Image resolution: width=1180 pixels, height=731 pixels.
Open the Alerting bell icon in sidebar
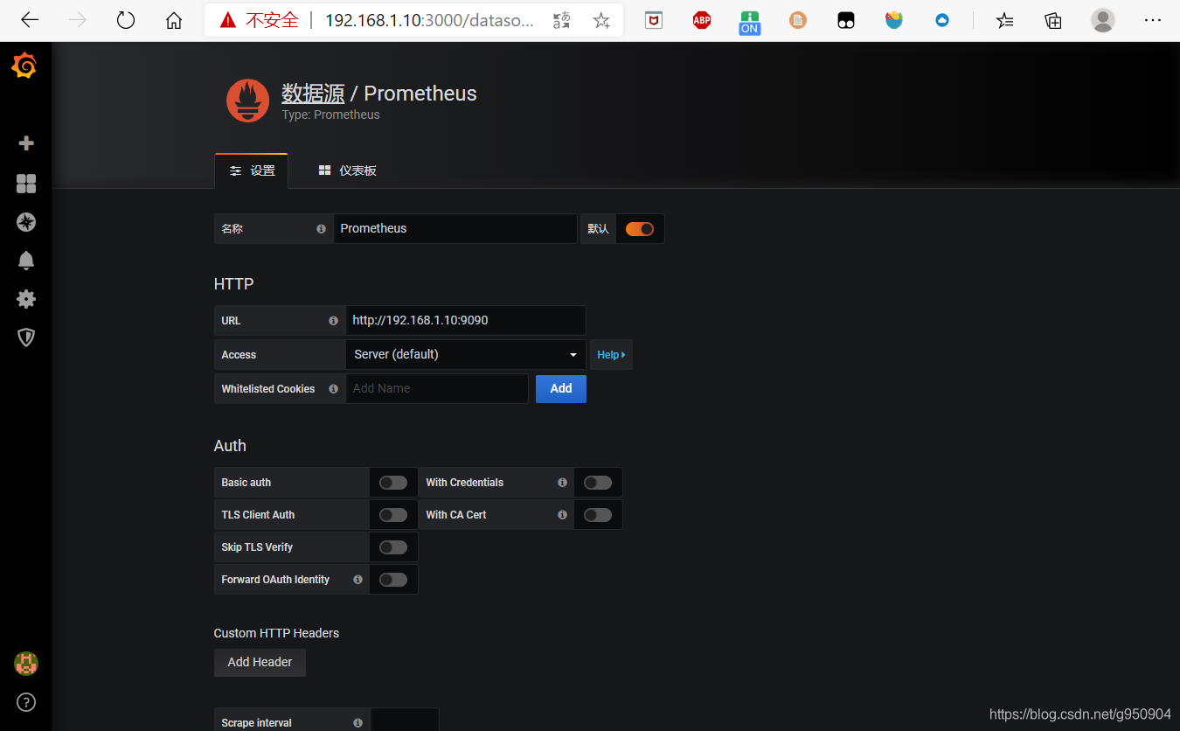coord(26,261)
